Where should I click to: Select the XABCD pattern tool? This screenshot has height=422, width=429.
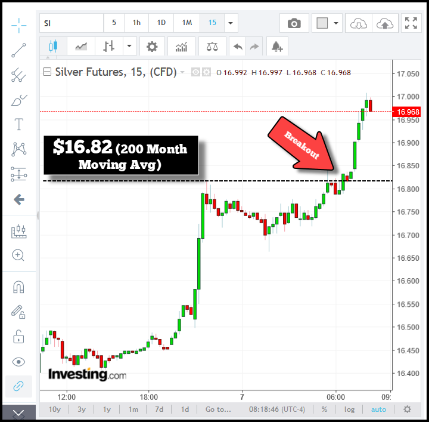tap(19, 149)
